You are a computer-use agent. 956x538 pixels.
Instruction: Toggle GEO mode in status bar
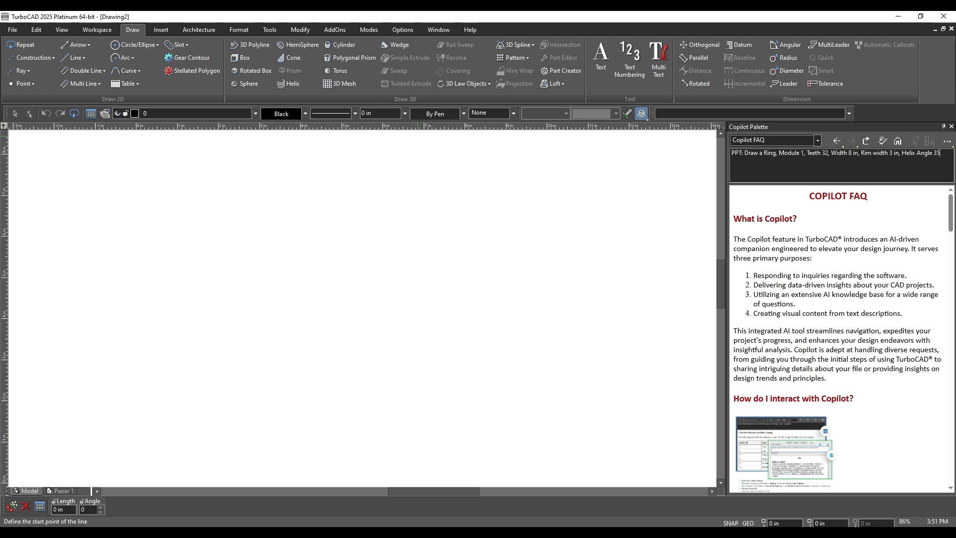(748, 523)
